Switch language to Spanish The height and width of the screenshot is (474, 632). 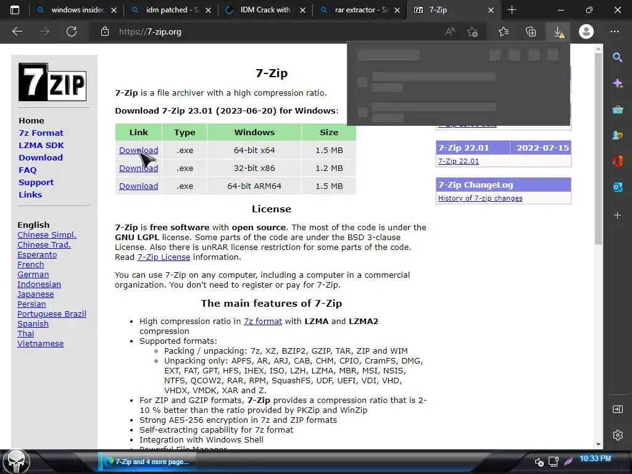33,323
